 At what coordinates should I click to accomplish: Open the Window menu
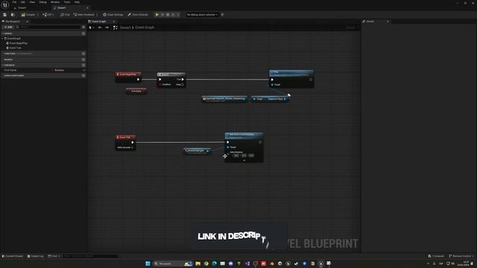click(55, 2)
